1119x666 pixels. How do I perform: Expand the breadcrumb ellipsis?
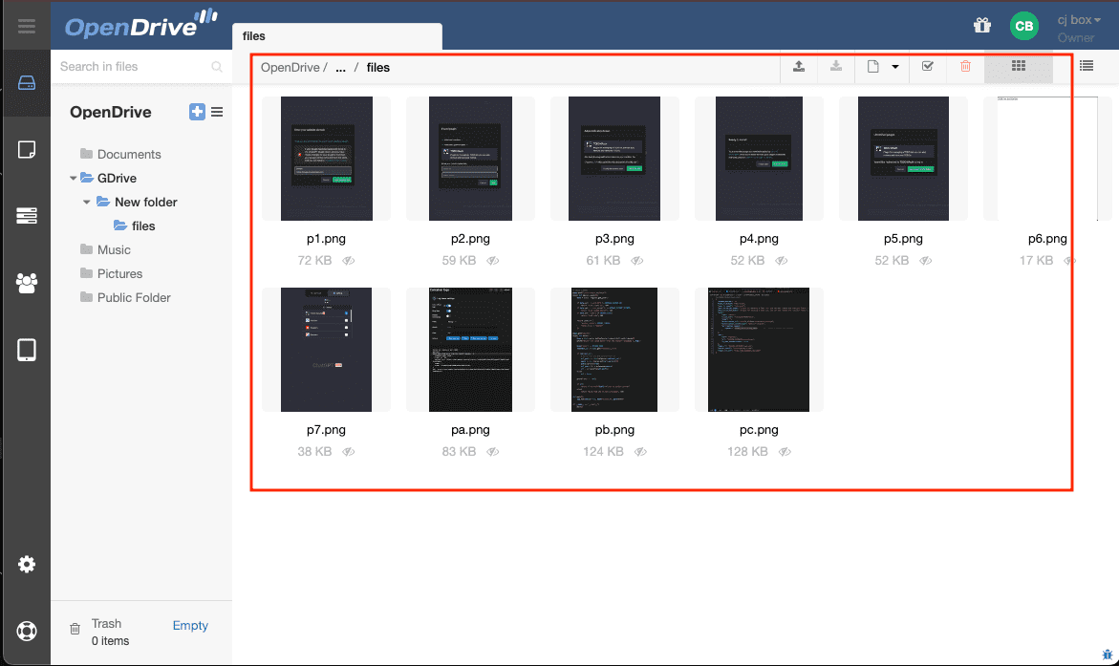click(x=341, y=68)
